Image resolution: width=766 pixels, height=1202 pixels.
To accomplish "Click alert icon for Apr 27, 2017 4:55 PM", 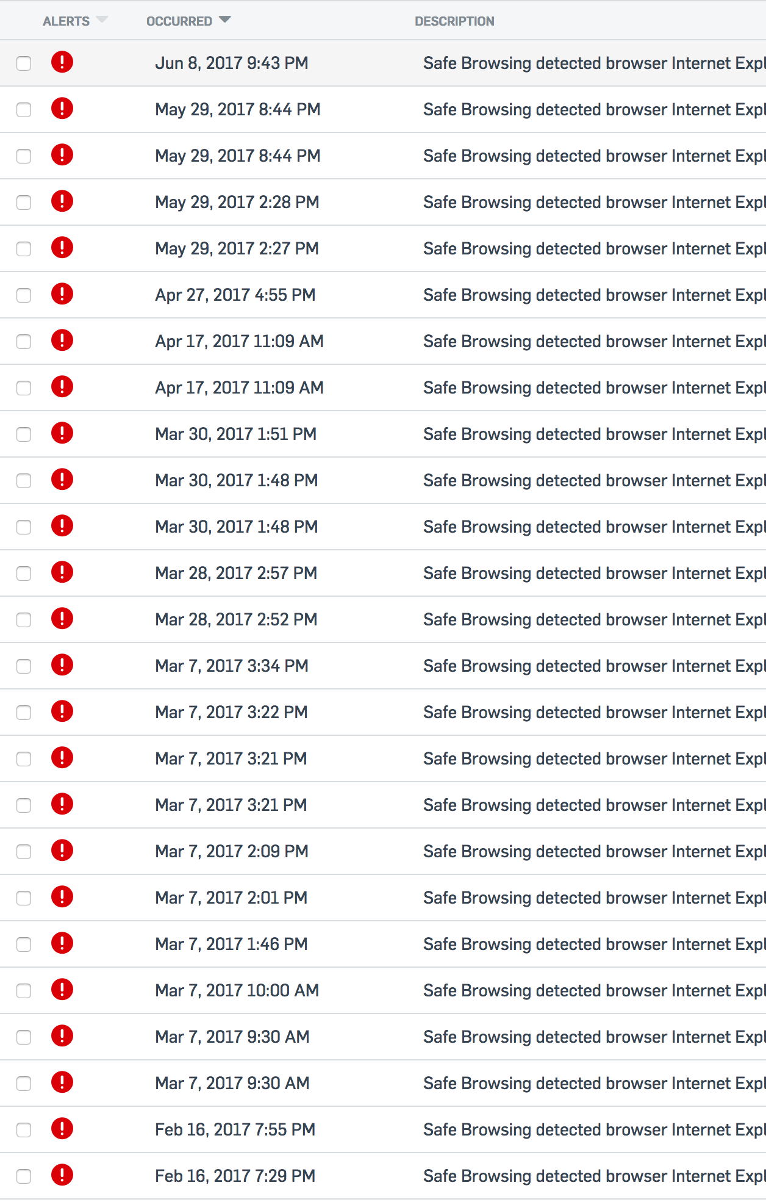I will [62, 294].
